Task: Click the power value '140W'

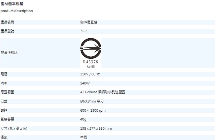Action: (x=85, y=83)
